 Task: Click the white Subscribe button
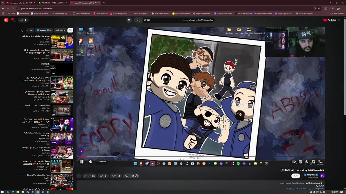click(x=296, y=176)
